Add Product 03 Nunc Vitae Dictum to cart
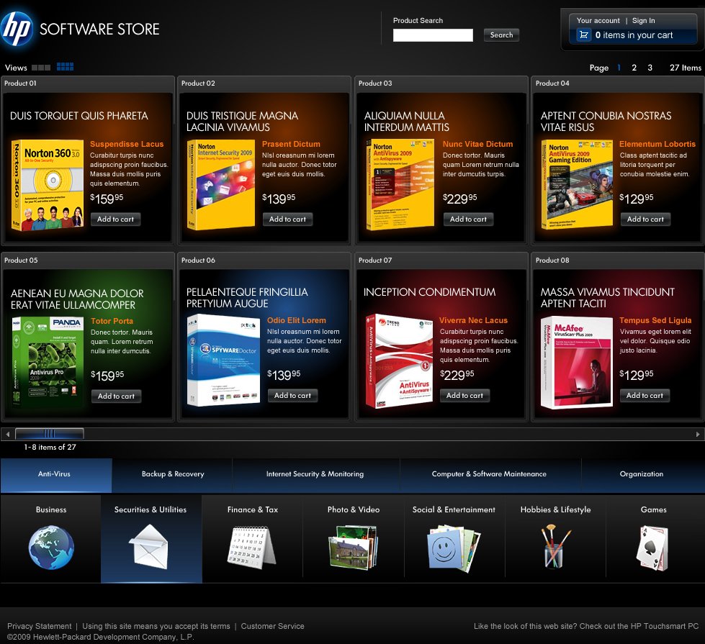Viewport: 705px width, 644px height. coord(468,219)
